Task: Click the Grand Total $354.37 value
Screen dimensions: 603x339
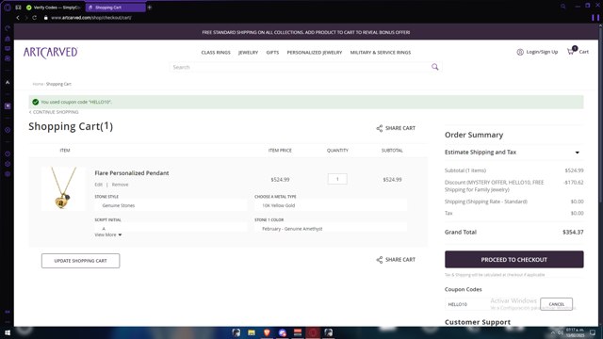Action: coord(573,233)
